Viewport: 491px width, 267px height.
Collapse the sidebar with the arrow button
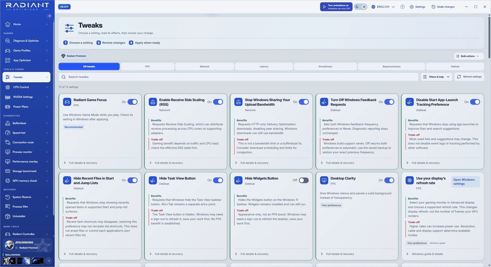pos(49,16)
